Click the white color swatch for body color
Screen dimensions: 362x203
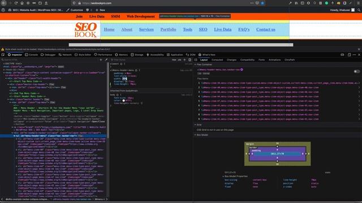pyautogui.click(x=123, y=100)
